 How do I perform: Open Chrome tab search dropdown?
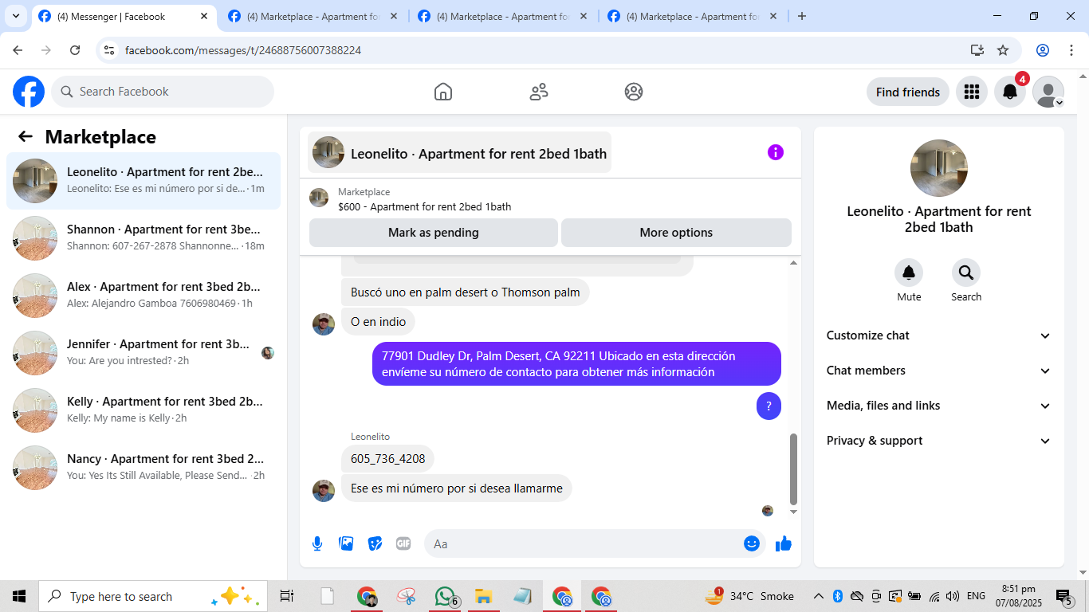pyautogui.click(x=15, y=16)
